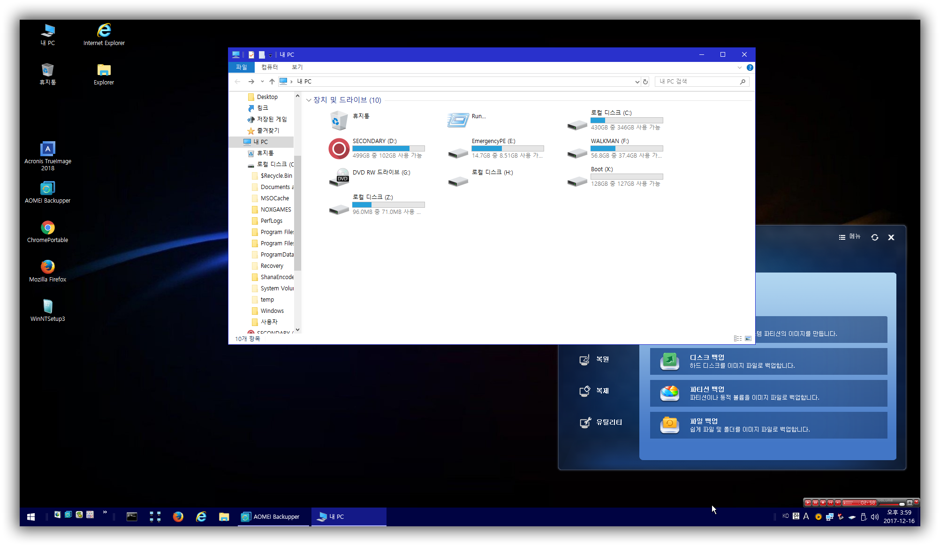Screen dimensions: 940x546
Task: Open the 컴퓨터 ribbon tab
Action: [x=269, y=67]
